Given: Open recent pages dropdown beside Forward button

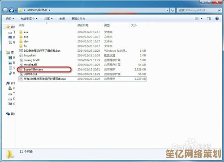Looking at the screenshot, I should [x=16, y=10].
